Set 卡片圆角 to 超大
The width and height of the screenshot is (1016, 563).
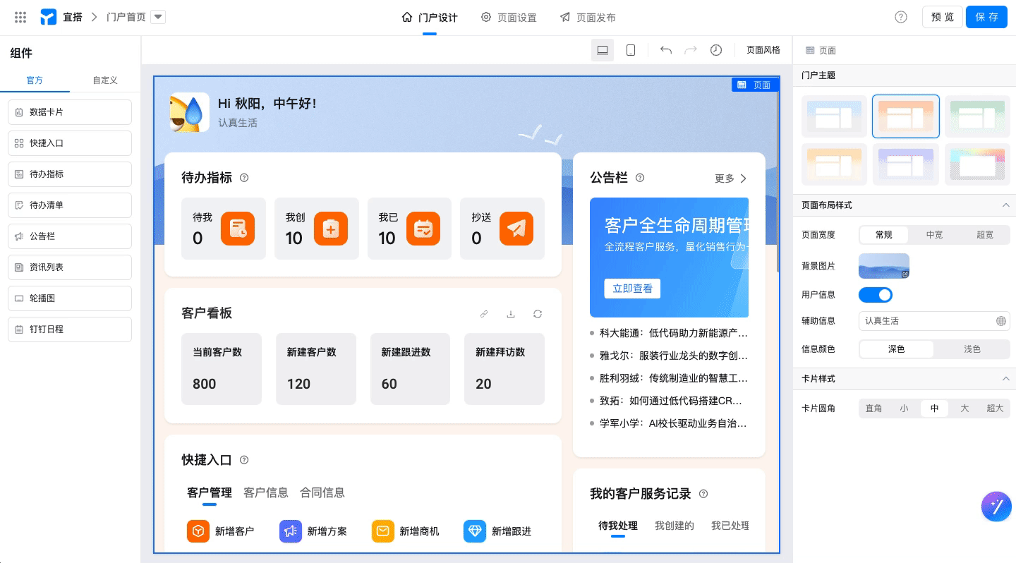[x=995, y=408]
